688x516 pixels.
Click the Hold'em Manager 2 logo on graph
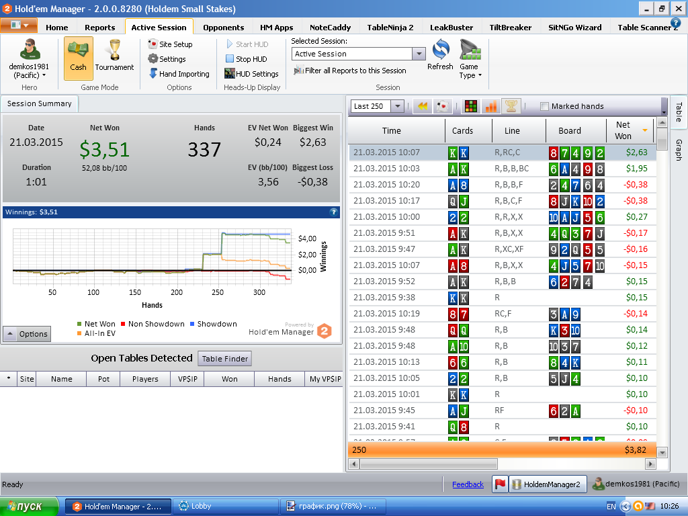[x=325, y=331]
